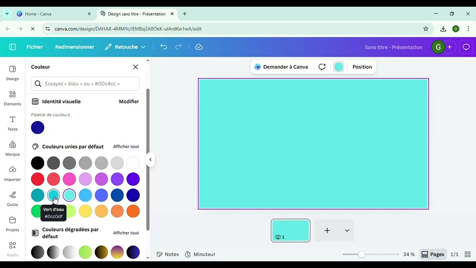The image size is (476, 268).
Task: Select the red solid color swatch
Action: tap(38, 179)
